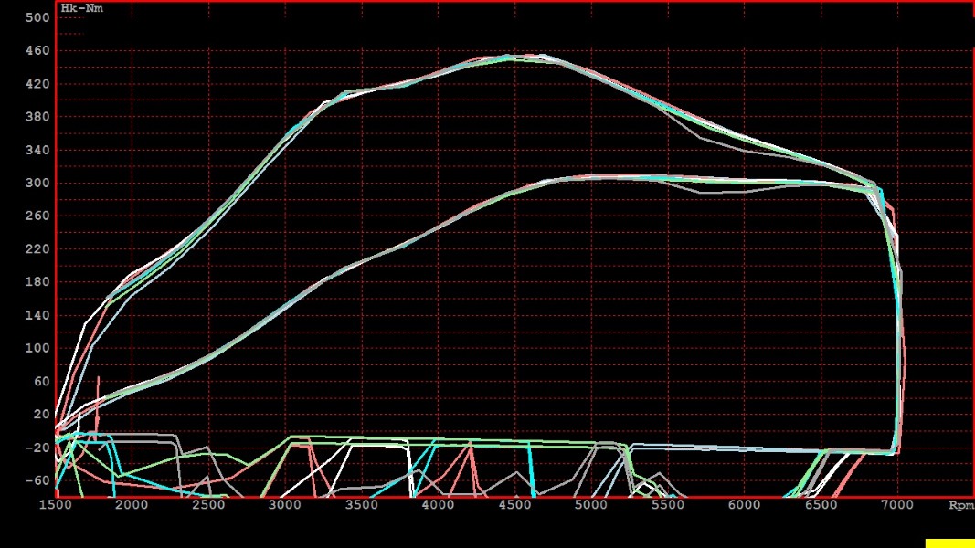Select the 3000 Rpm axis tick label
The image size is (975, 548).
click(x=285, y=504)
